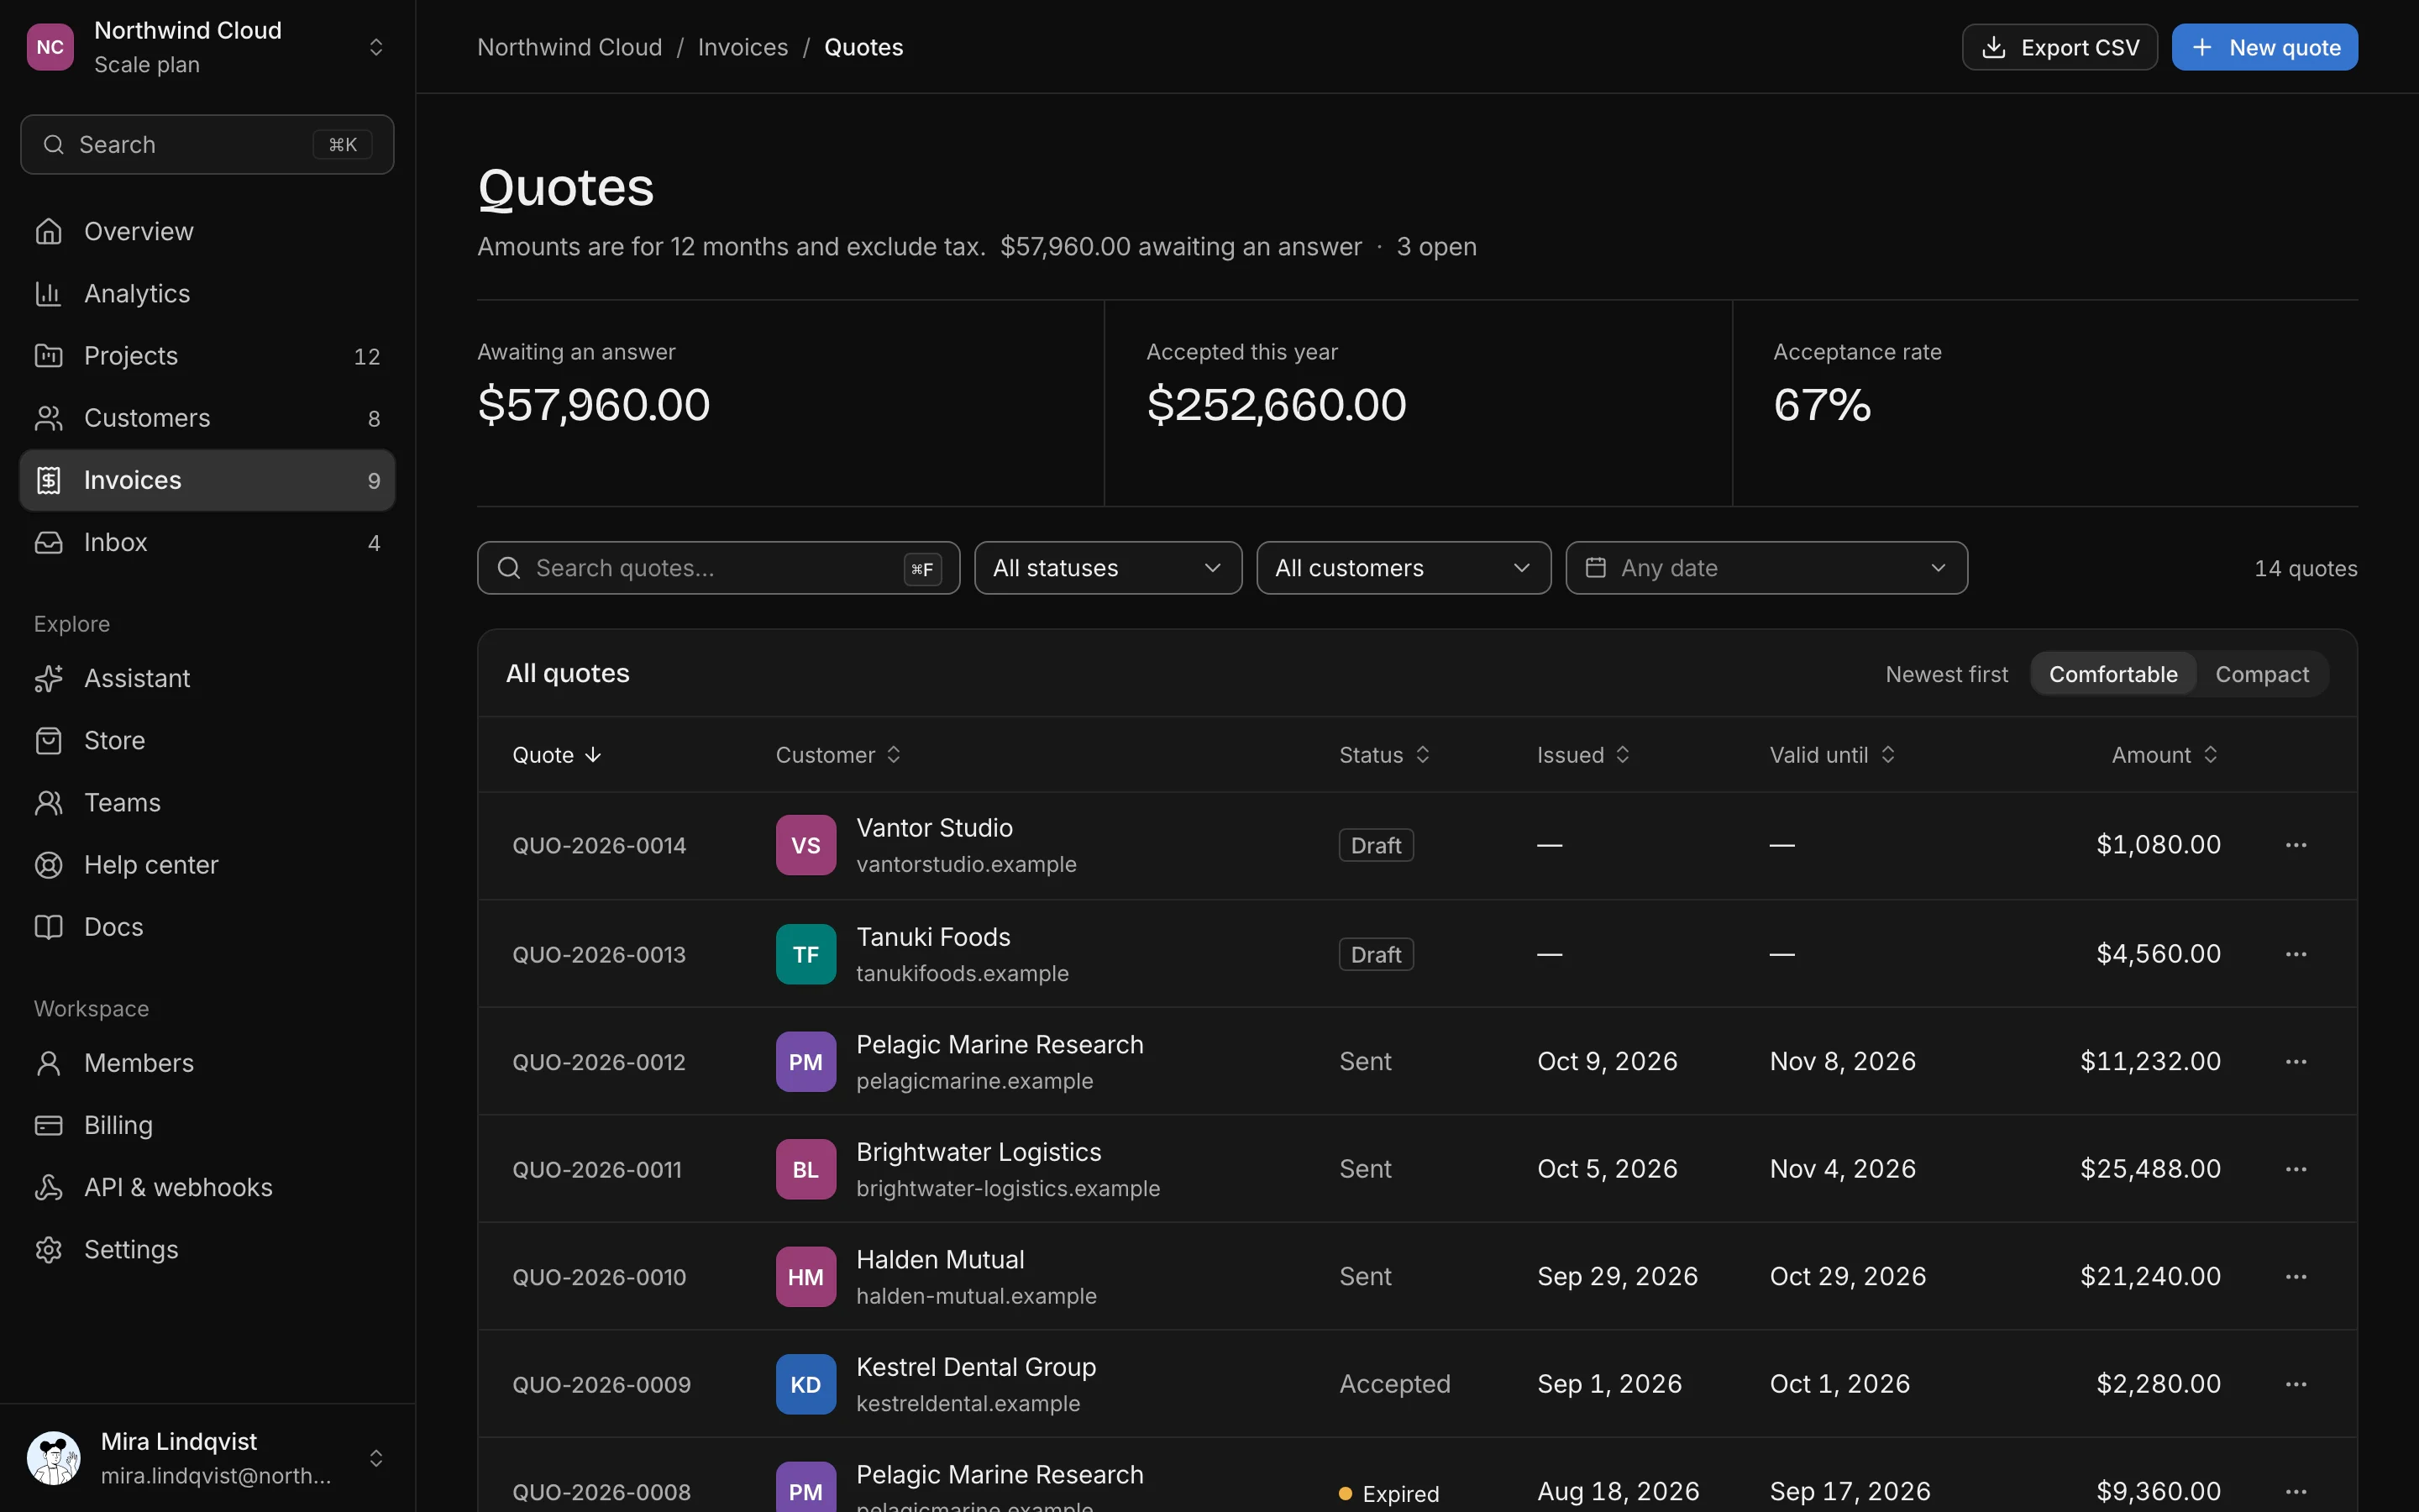Go to Teams in the sidebar
The height and width of the screenshot is (1512, 2419).
(207, 802)
